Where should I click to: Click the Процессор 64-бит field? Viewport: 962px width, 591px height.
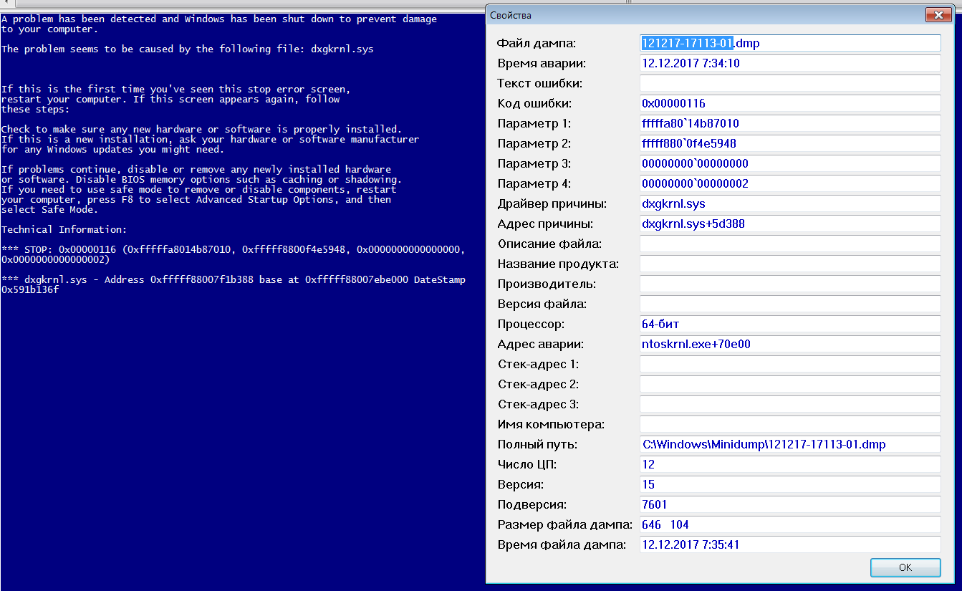pyautogui.click(x=790, y=324)
